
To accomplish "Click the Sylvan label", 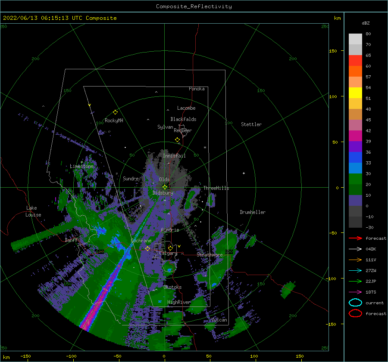I will [165, 127].
